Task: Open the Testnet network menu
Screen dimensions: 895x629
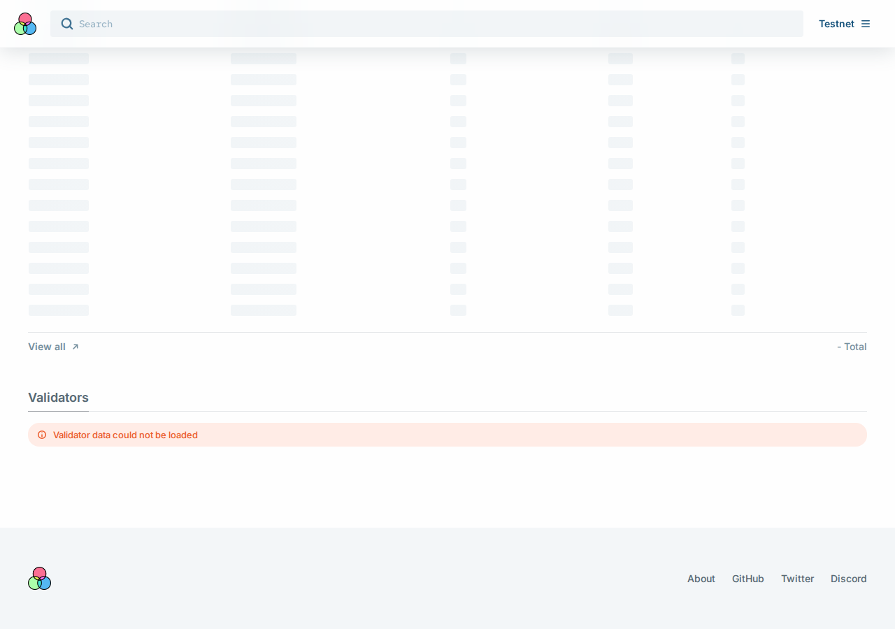Action: coord(845,24)
